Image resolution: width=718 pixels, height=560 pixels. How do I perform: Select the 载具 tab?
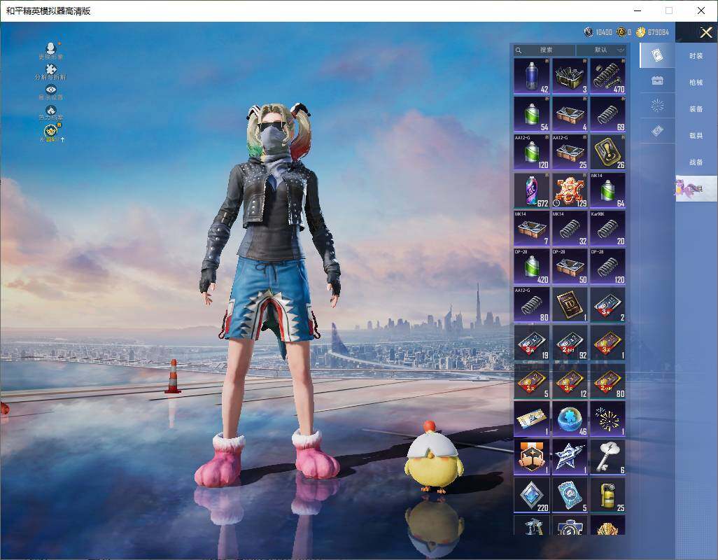[696, 136]
